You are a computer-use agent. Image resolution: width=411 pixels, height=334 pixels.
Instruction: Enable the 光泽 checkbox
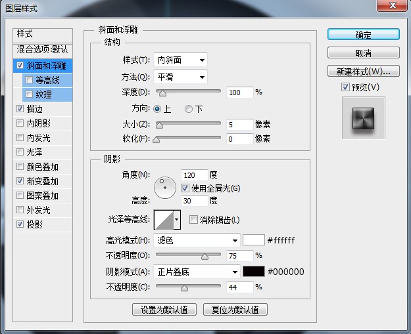tap(20, 152)
